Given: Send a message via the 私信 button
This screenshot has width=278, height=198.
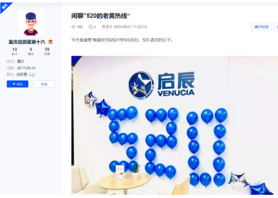Looking at the screenshot, I should (x=44, y=84).
